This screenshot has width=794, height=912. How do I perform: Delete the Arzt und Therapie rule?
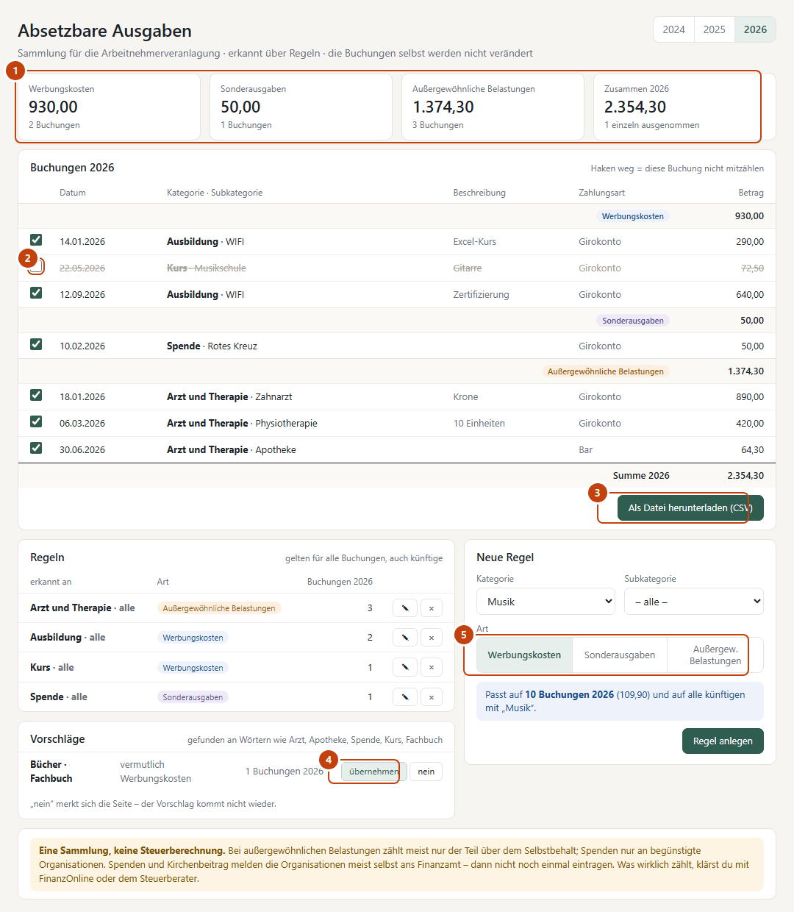point(432,608)
